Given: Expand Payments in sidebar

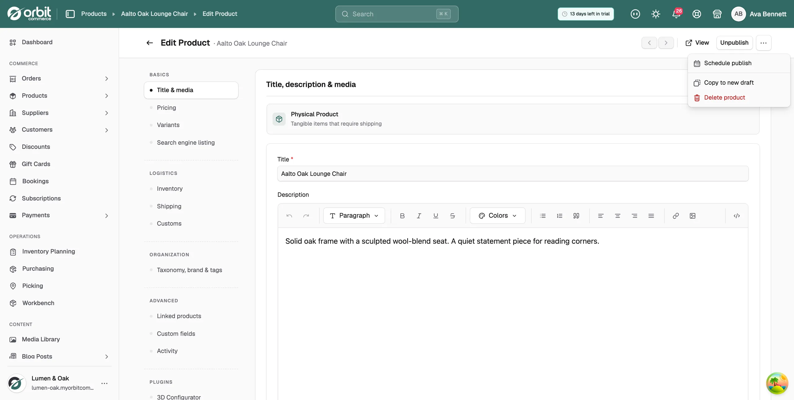Looking at the screenshot, I should [106, 216].
